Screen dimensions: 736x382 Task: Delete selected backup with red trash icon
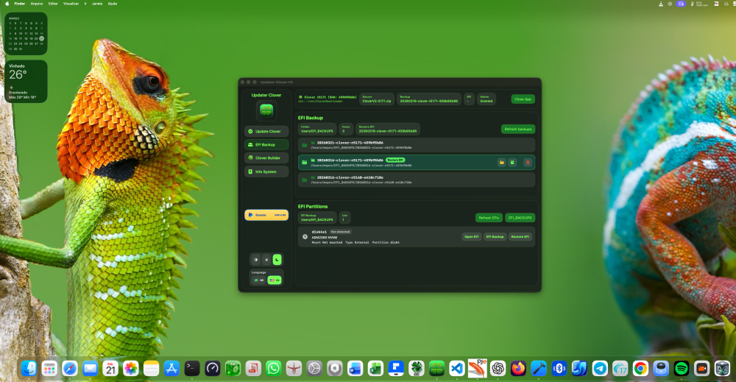pos(528,163)
